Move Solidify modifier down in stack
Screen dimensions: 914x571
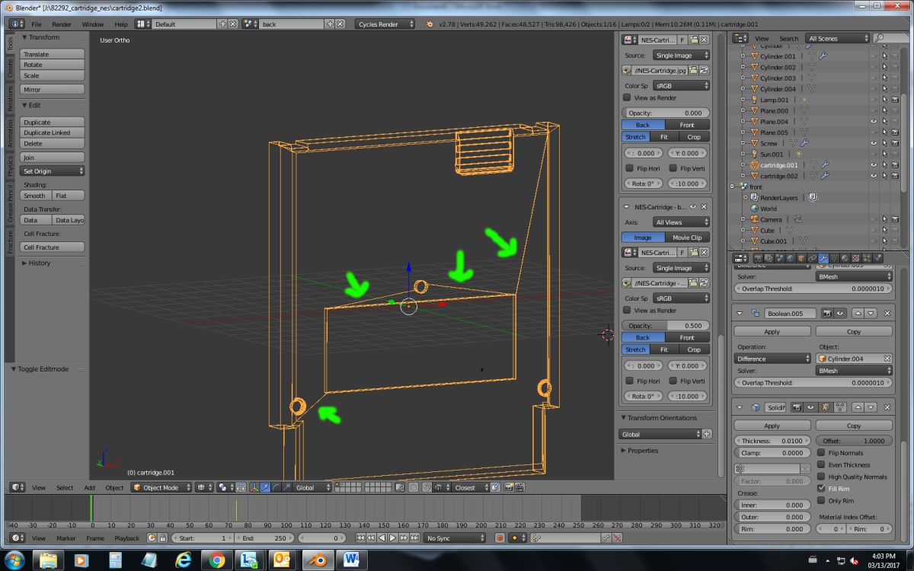point(869,407)
